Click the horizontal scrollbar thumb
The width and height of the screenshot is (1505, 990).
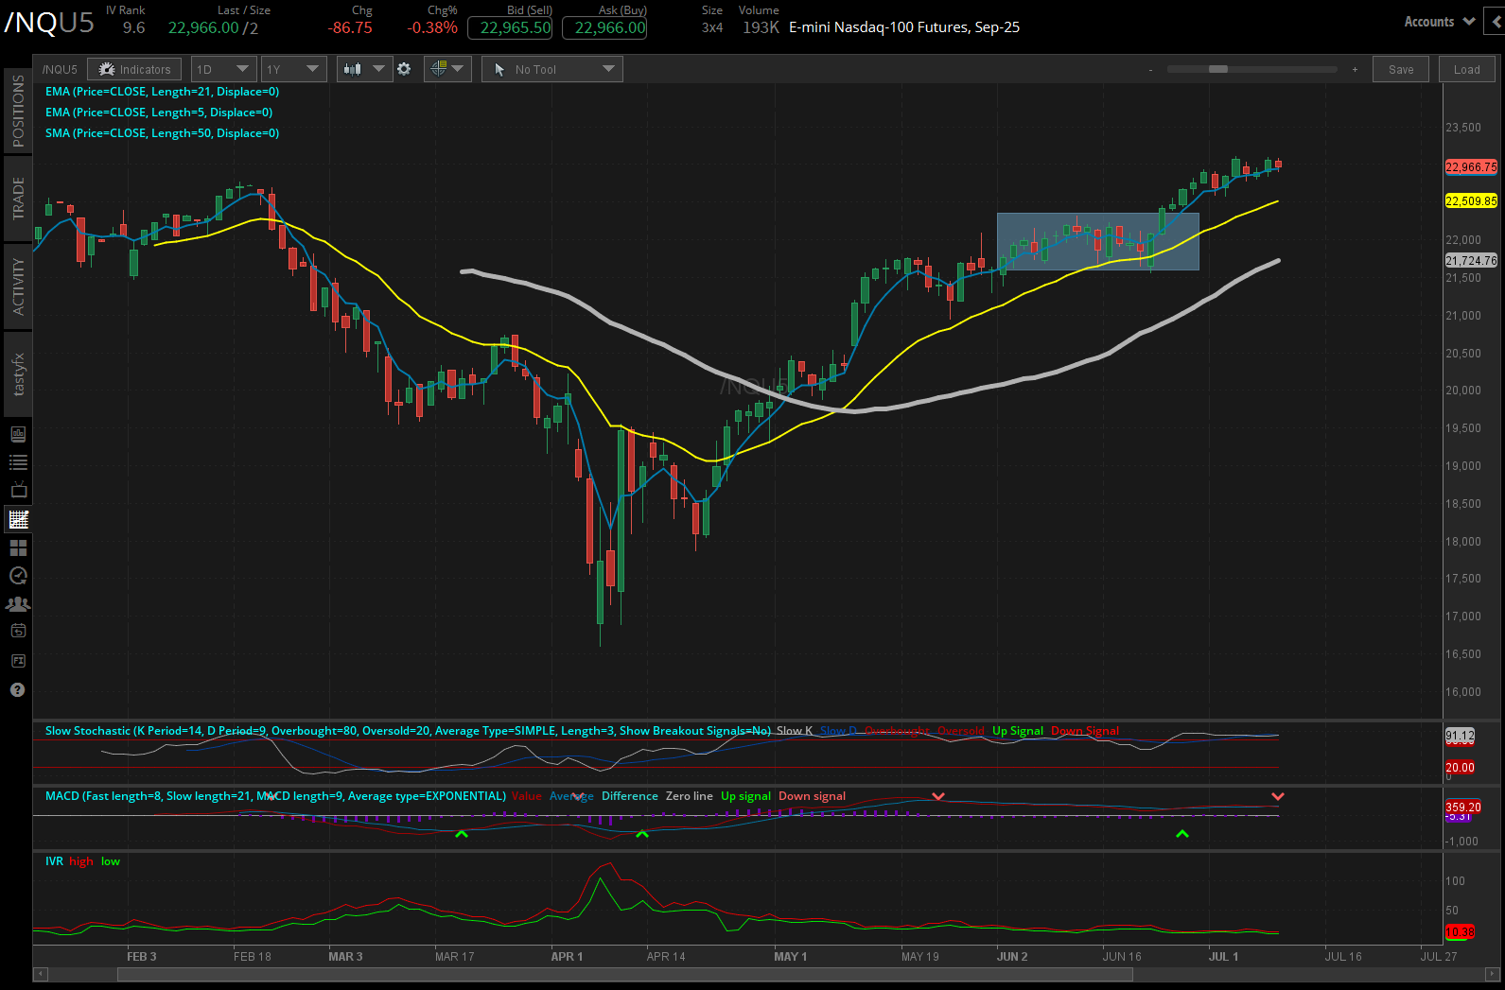point(624,974)
